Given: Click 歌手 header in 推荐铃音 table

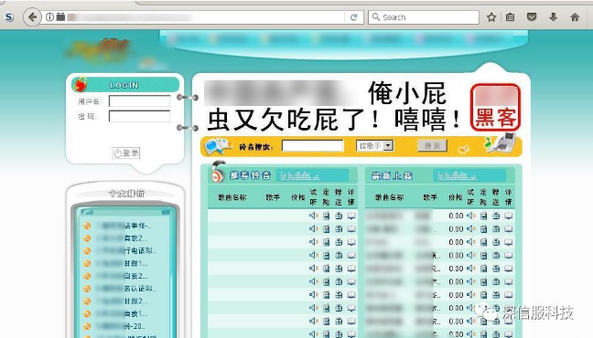Looking at the screenshot, I should [x=273, y=197].
